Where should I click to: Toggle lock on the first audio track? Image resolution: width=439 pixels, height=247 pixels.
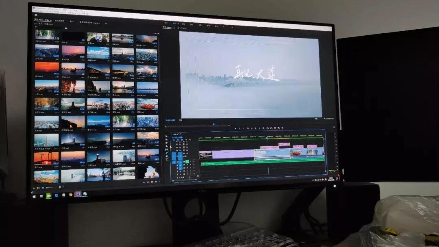click(177, 162)
